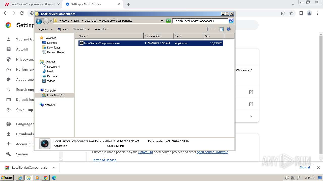
Task: Select Desktop in Favorites
Action: click(52, 43)
